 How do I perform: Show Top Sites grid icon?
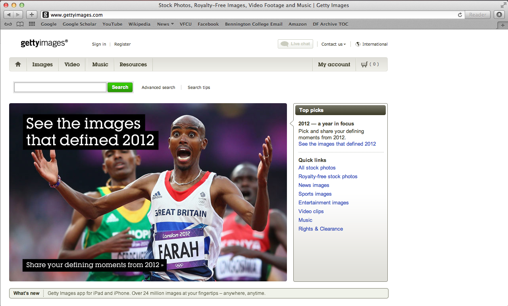coord(32,24)
